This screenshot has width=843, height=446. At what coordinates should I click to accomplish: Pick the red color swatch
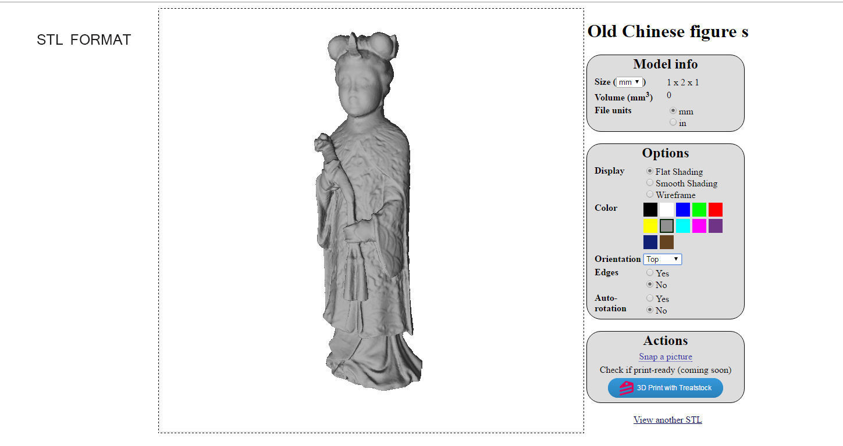[716, 210]
